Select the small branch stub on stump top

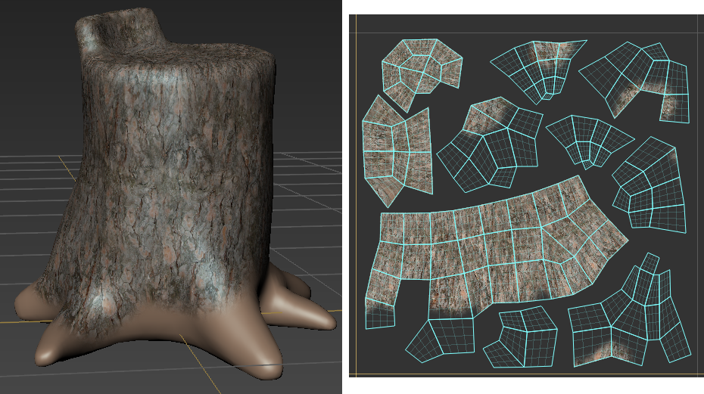114,30
